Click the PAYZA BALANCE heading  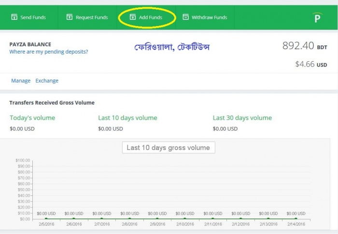30,44
